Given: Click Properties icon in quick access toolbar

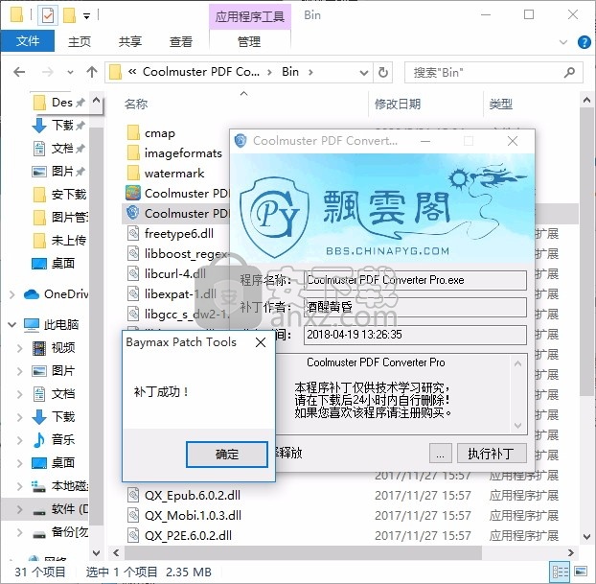Looking at the screenshot, I should pos(48,15).
